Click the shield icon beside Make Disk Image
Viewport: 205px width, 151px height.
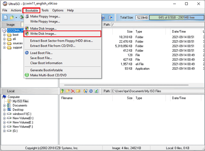coord(27,28)
